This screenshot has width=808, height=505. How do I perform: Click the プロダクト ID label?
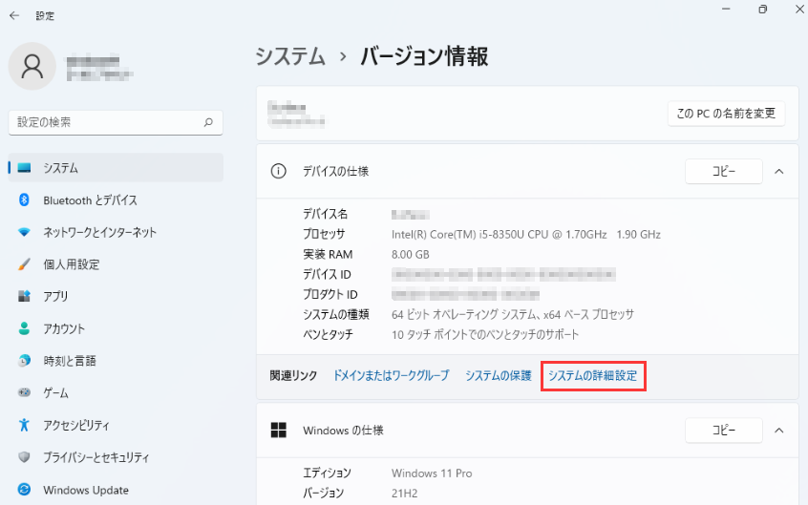(330, 294)
